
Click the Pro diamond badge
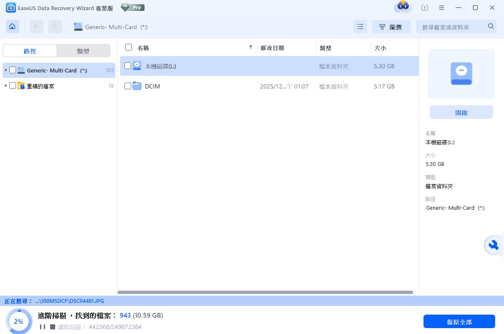132,8
